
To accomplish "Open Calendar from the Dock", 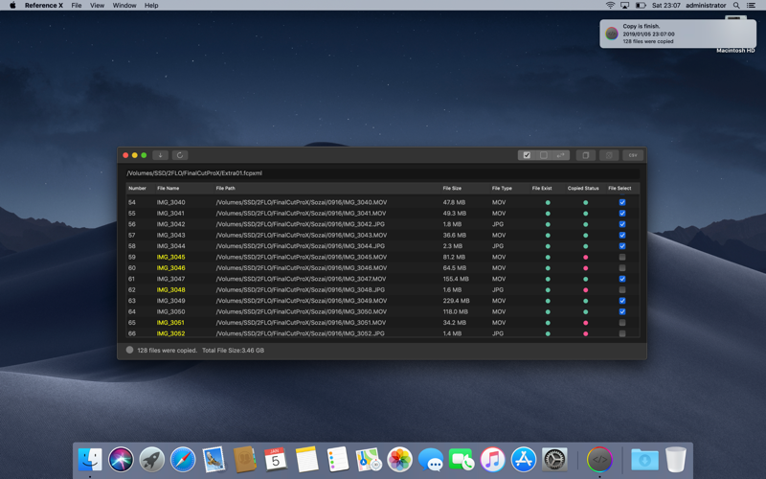I will (276, 460).
